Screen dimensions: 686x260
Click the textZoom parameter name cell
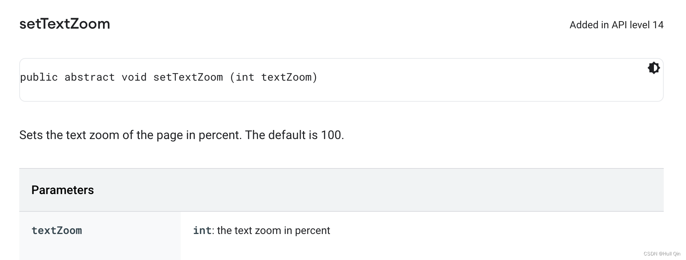point(57,230)
